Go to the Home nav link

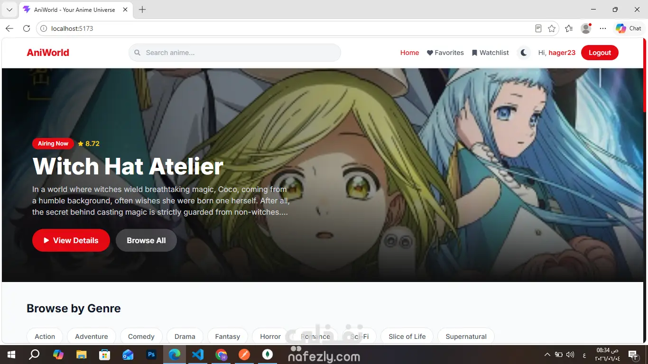click(409, 53)
